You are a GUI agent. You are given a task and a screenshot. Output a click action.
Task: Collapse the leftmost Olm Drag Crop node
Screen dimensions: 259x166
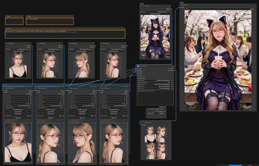[5, 88]
